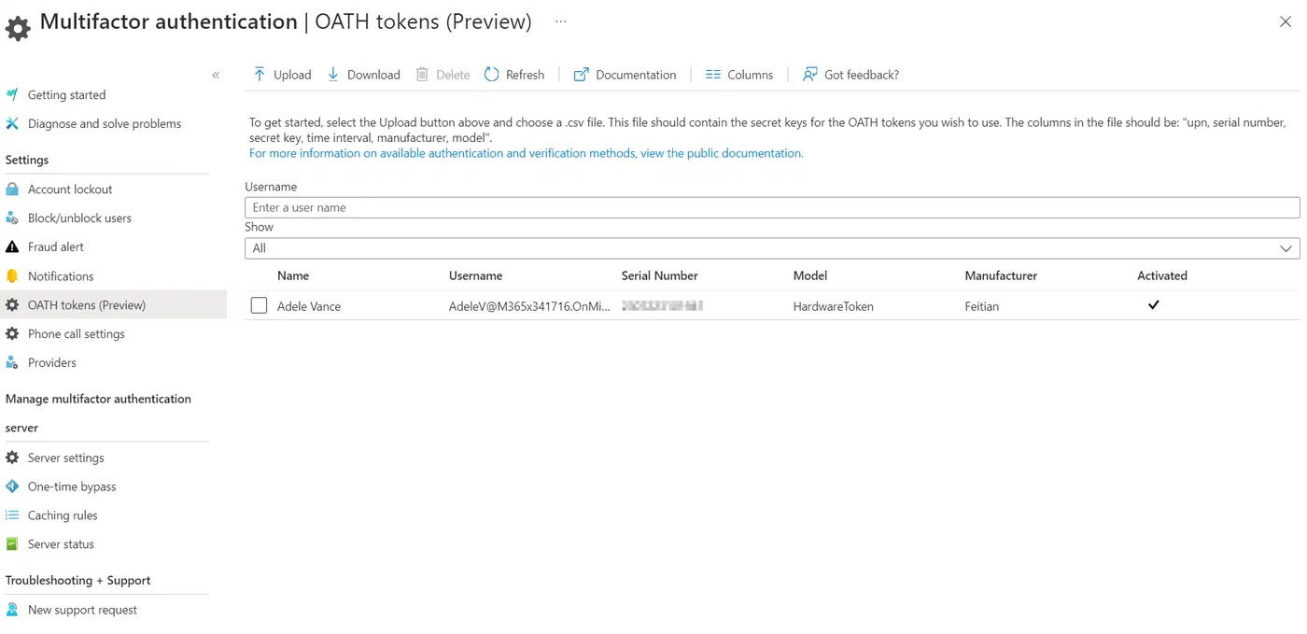Viewport: 1307px width, 634px height.
Task: Click the Block/unblock users icon
Action: [x=12, y=218]
